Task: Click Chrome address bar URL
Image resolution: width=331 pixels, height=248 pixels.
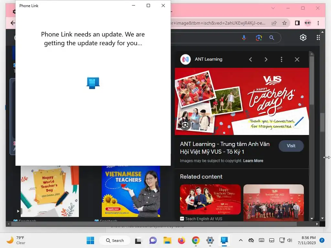Action: (x=218, y=23)
